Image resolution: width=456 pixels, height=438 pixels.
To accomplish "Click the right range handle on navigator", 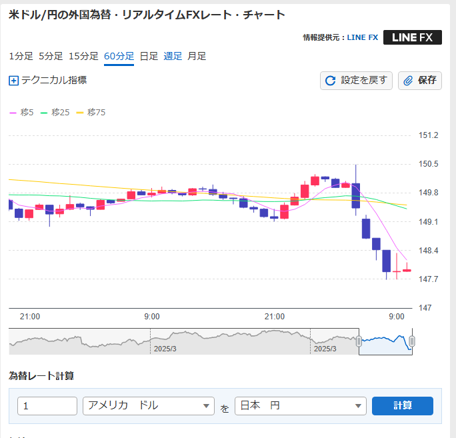I will click(412, 341).
